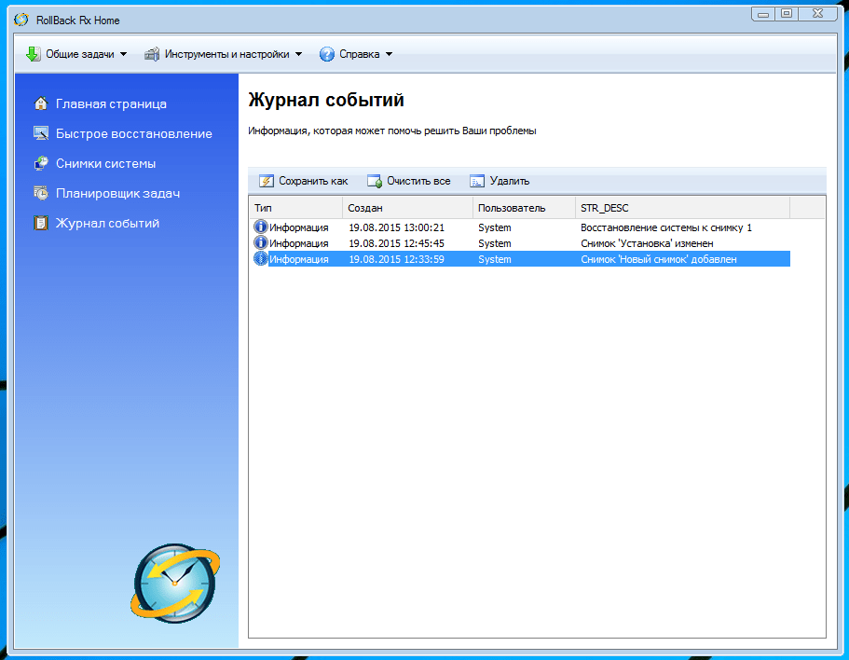
Task: Click the blue Справка help icon
Action: pos(327,54)
